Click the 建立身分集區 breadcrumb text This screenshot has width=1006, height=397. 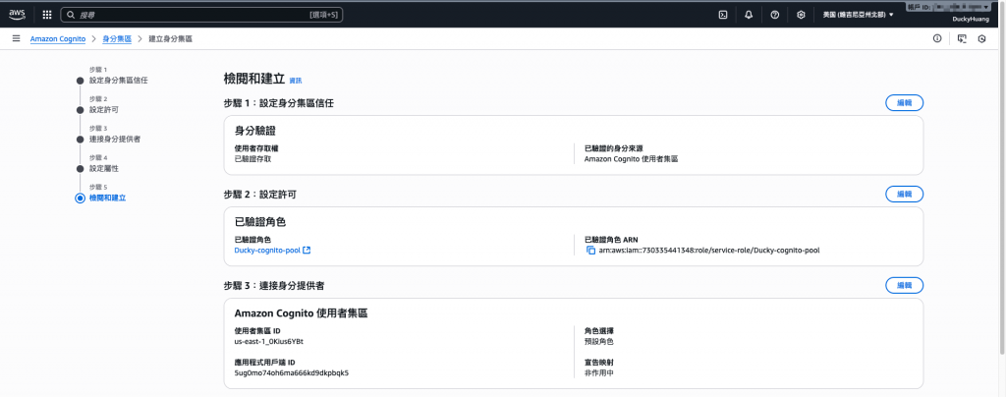click(x=170, y=39)
